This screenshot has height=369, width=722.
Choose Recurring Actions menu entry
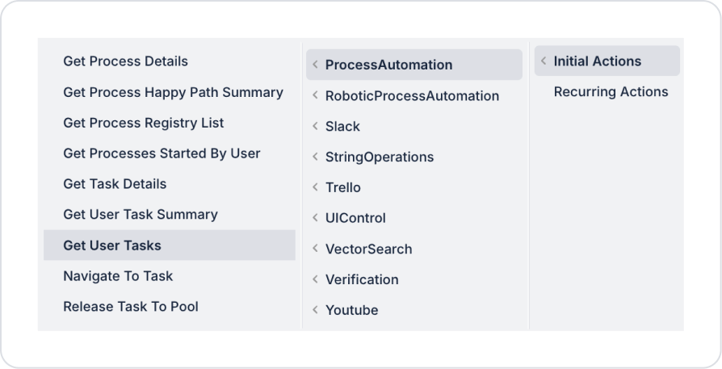pyautogui.click(x=611, y=92)
